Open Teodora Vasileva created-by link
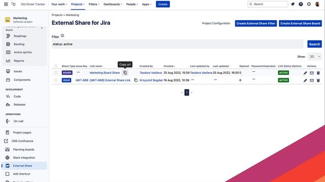325x182 pixels. tap(151, 73)
